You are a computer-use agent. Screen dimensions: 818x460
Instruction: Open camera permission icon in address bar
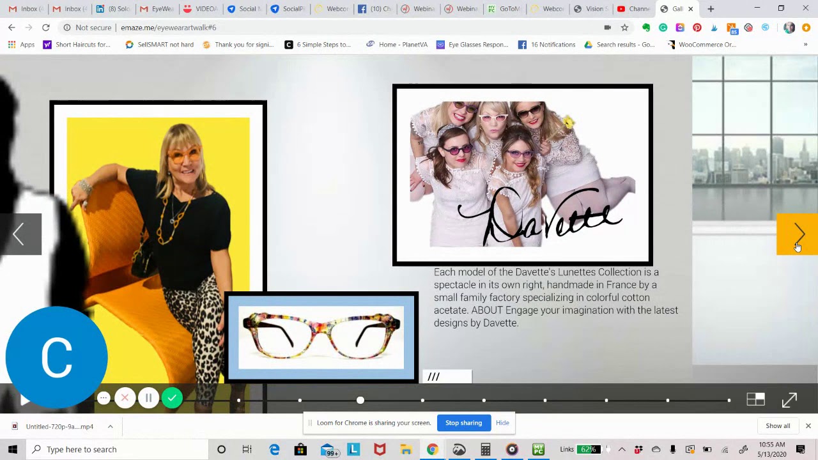[x=607, y=27]
